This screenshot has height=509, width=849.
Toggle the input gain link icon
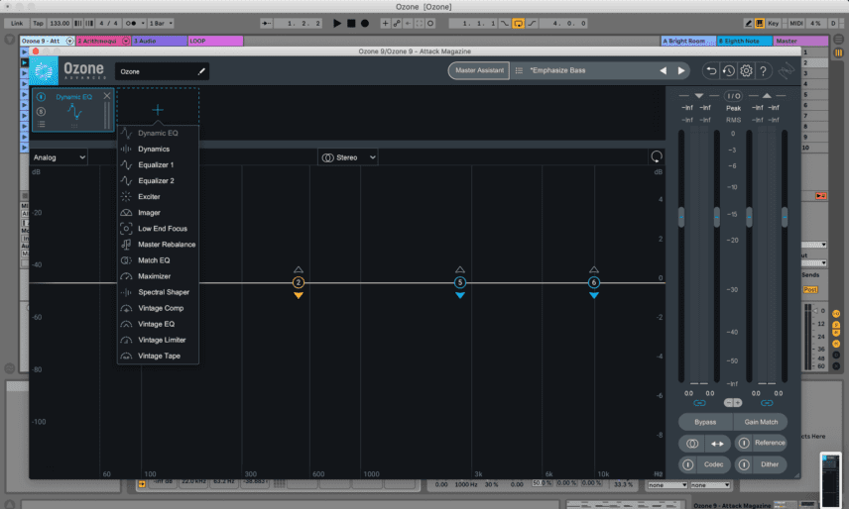click(699, 403)
